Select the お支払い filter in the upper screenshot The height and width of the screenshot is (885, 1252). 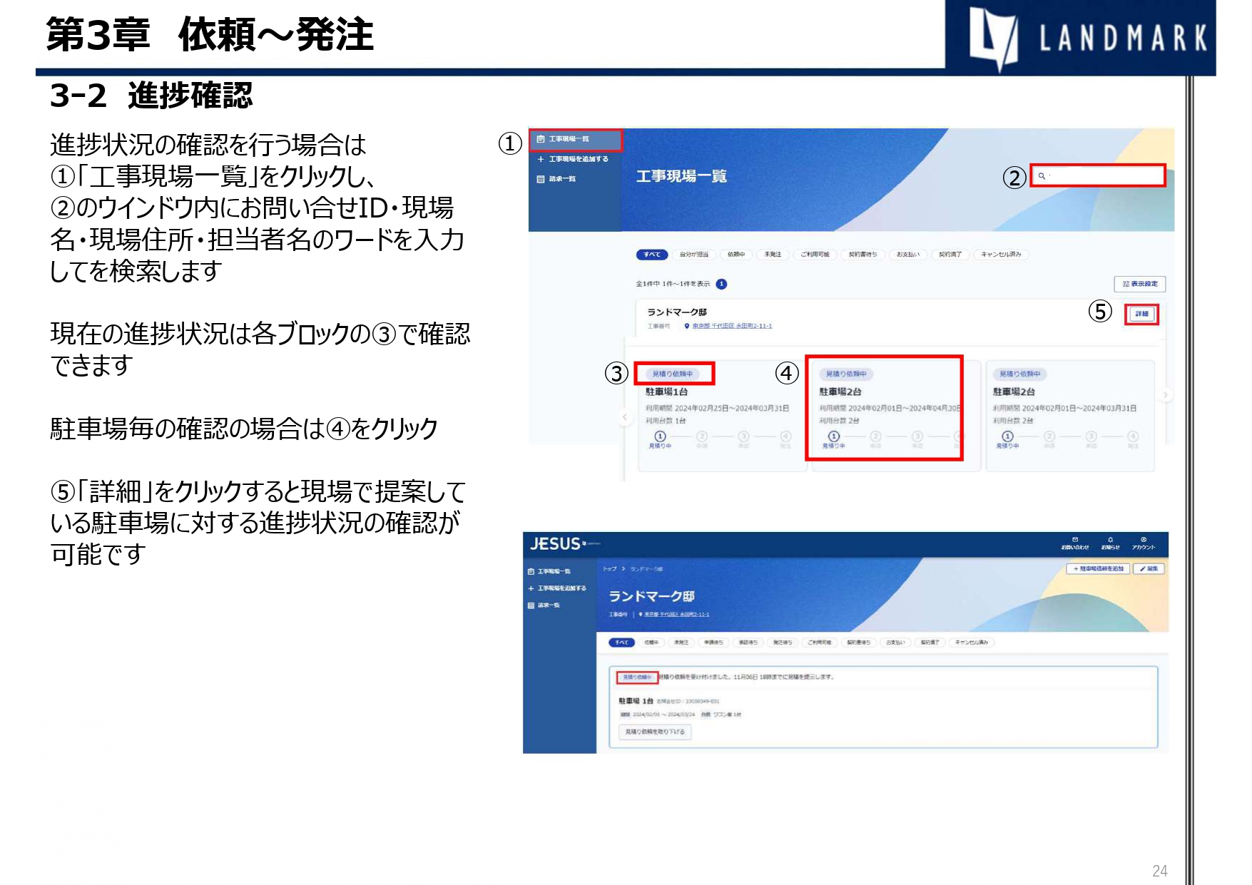pos(908,255)
